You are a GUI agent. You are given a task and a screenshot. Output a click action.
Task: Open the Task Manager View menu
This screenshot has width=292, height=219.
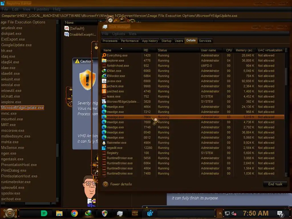pyautogui.click(x=133, y=34)
